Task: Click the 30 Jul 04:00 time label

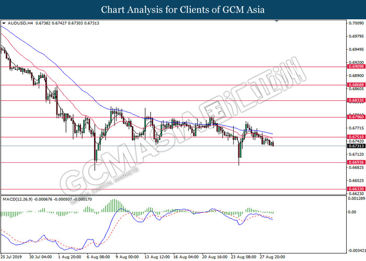Action: click(41, 257)
